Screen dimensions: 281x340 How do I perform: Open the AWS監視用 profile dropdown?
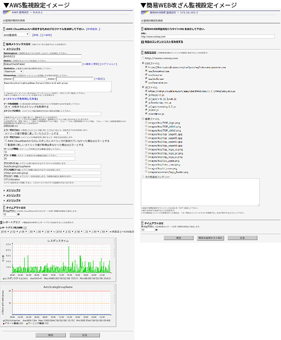pos(16,35)
